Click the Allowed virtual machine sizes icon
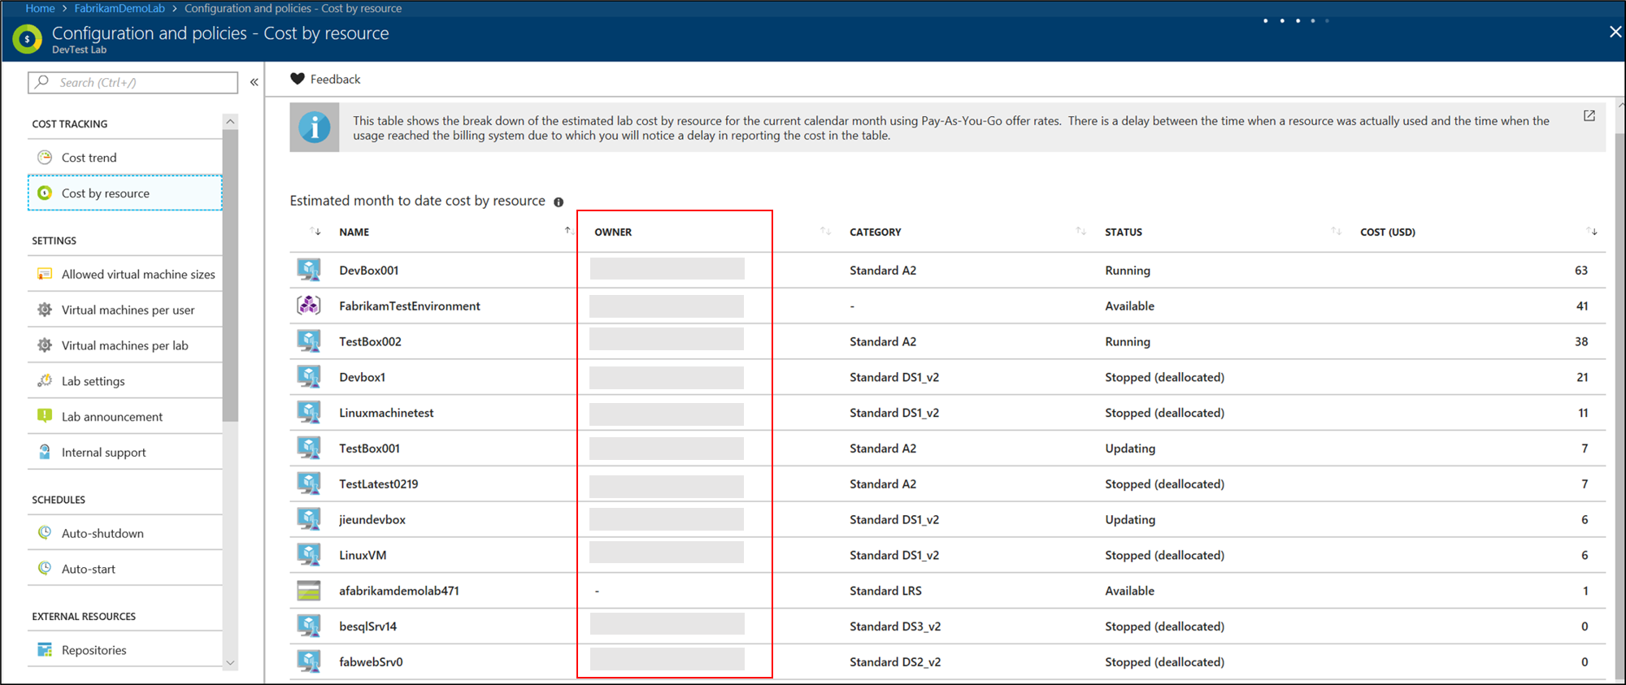Image resolution: width=1626 pixels, height=685 pixels. tap(45, 274)
